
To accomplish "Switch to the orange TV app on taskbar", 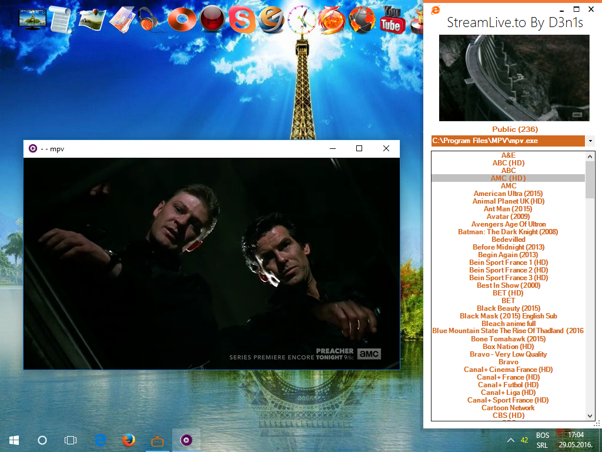I will [157, 440].
